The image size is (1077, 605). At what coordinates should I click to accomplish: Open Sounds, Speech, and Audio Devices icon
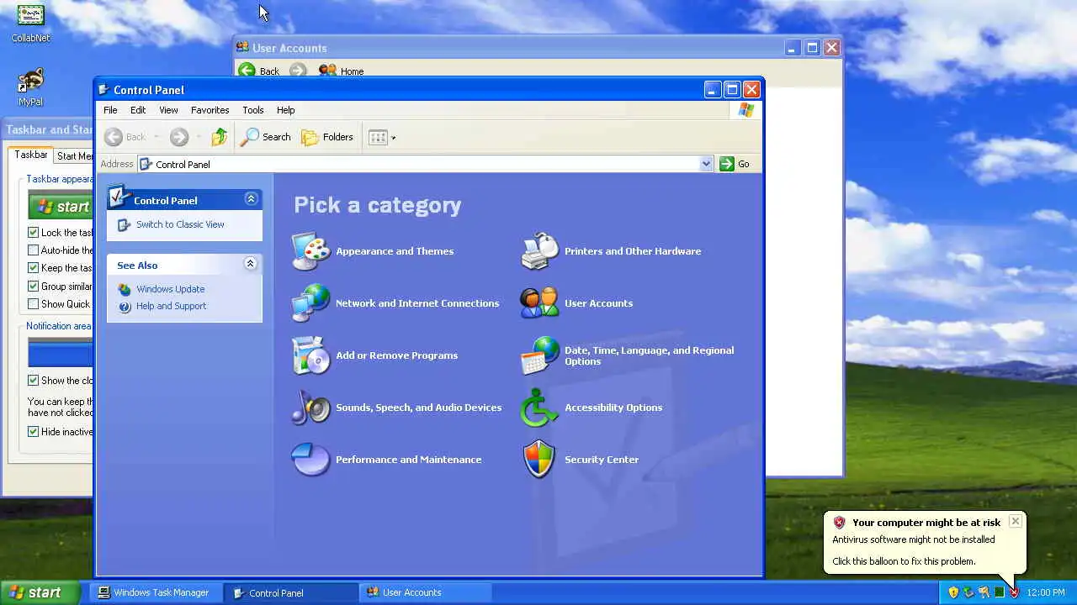pyautogui.click(x=310, y=408)
